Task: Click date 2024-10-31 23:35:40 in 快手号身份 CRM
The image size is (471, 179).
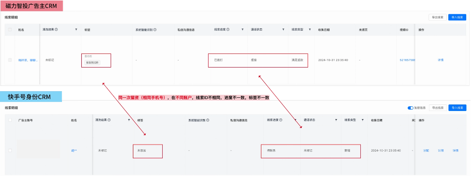Action: 386,150
